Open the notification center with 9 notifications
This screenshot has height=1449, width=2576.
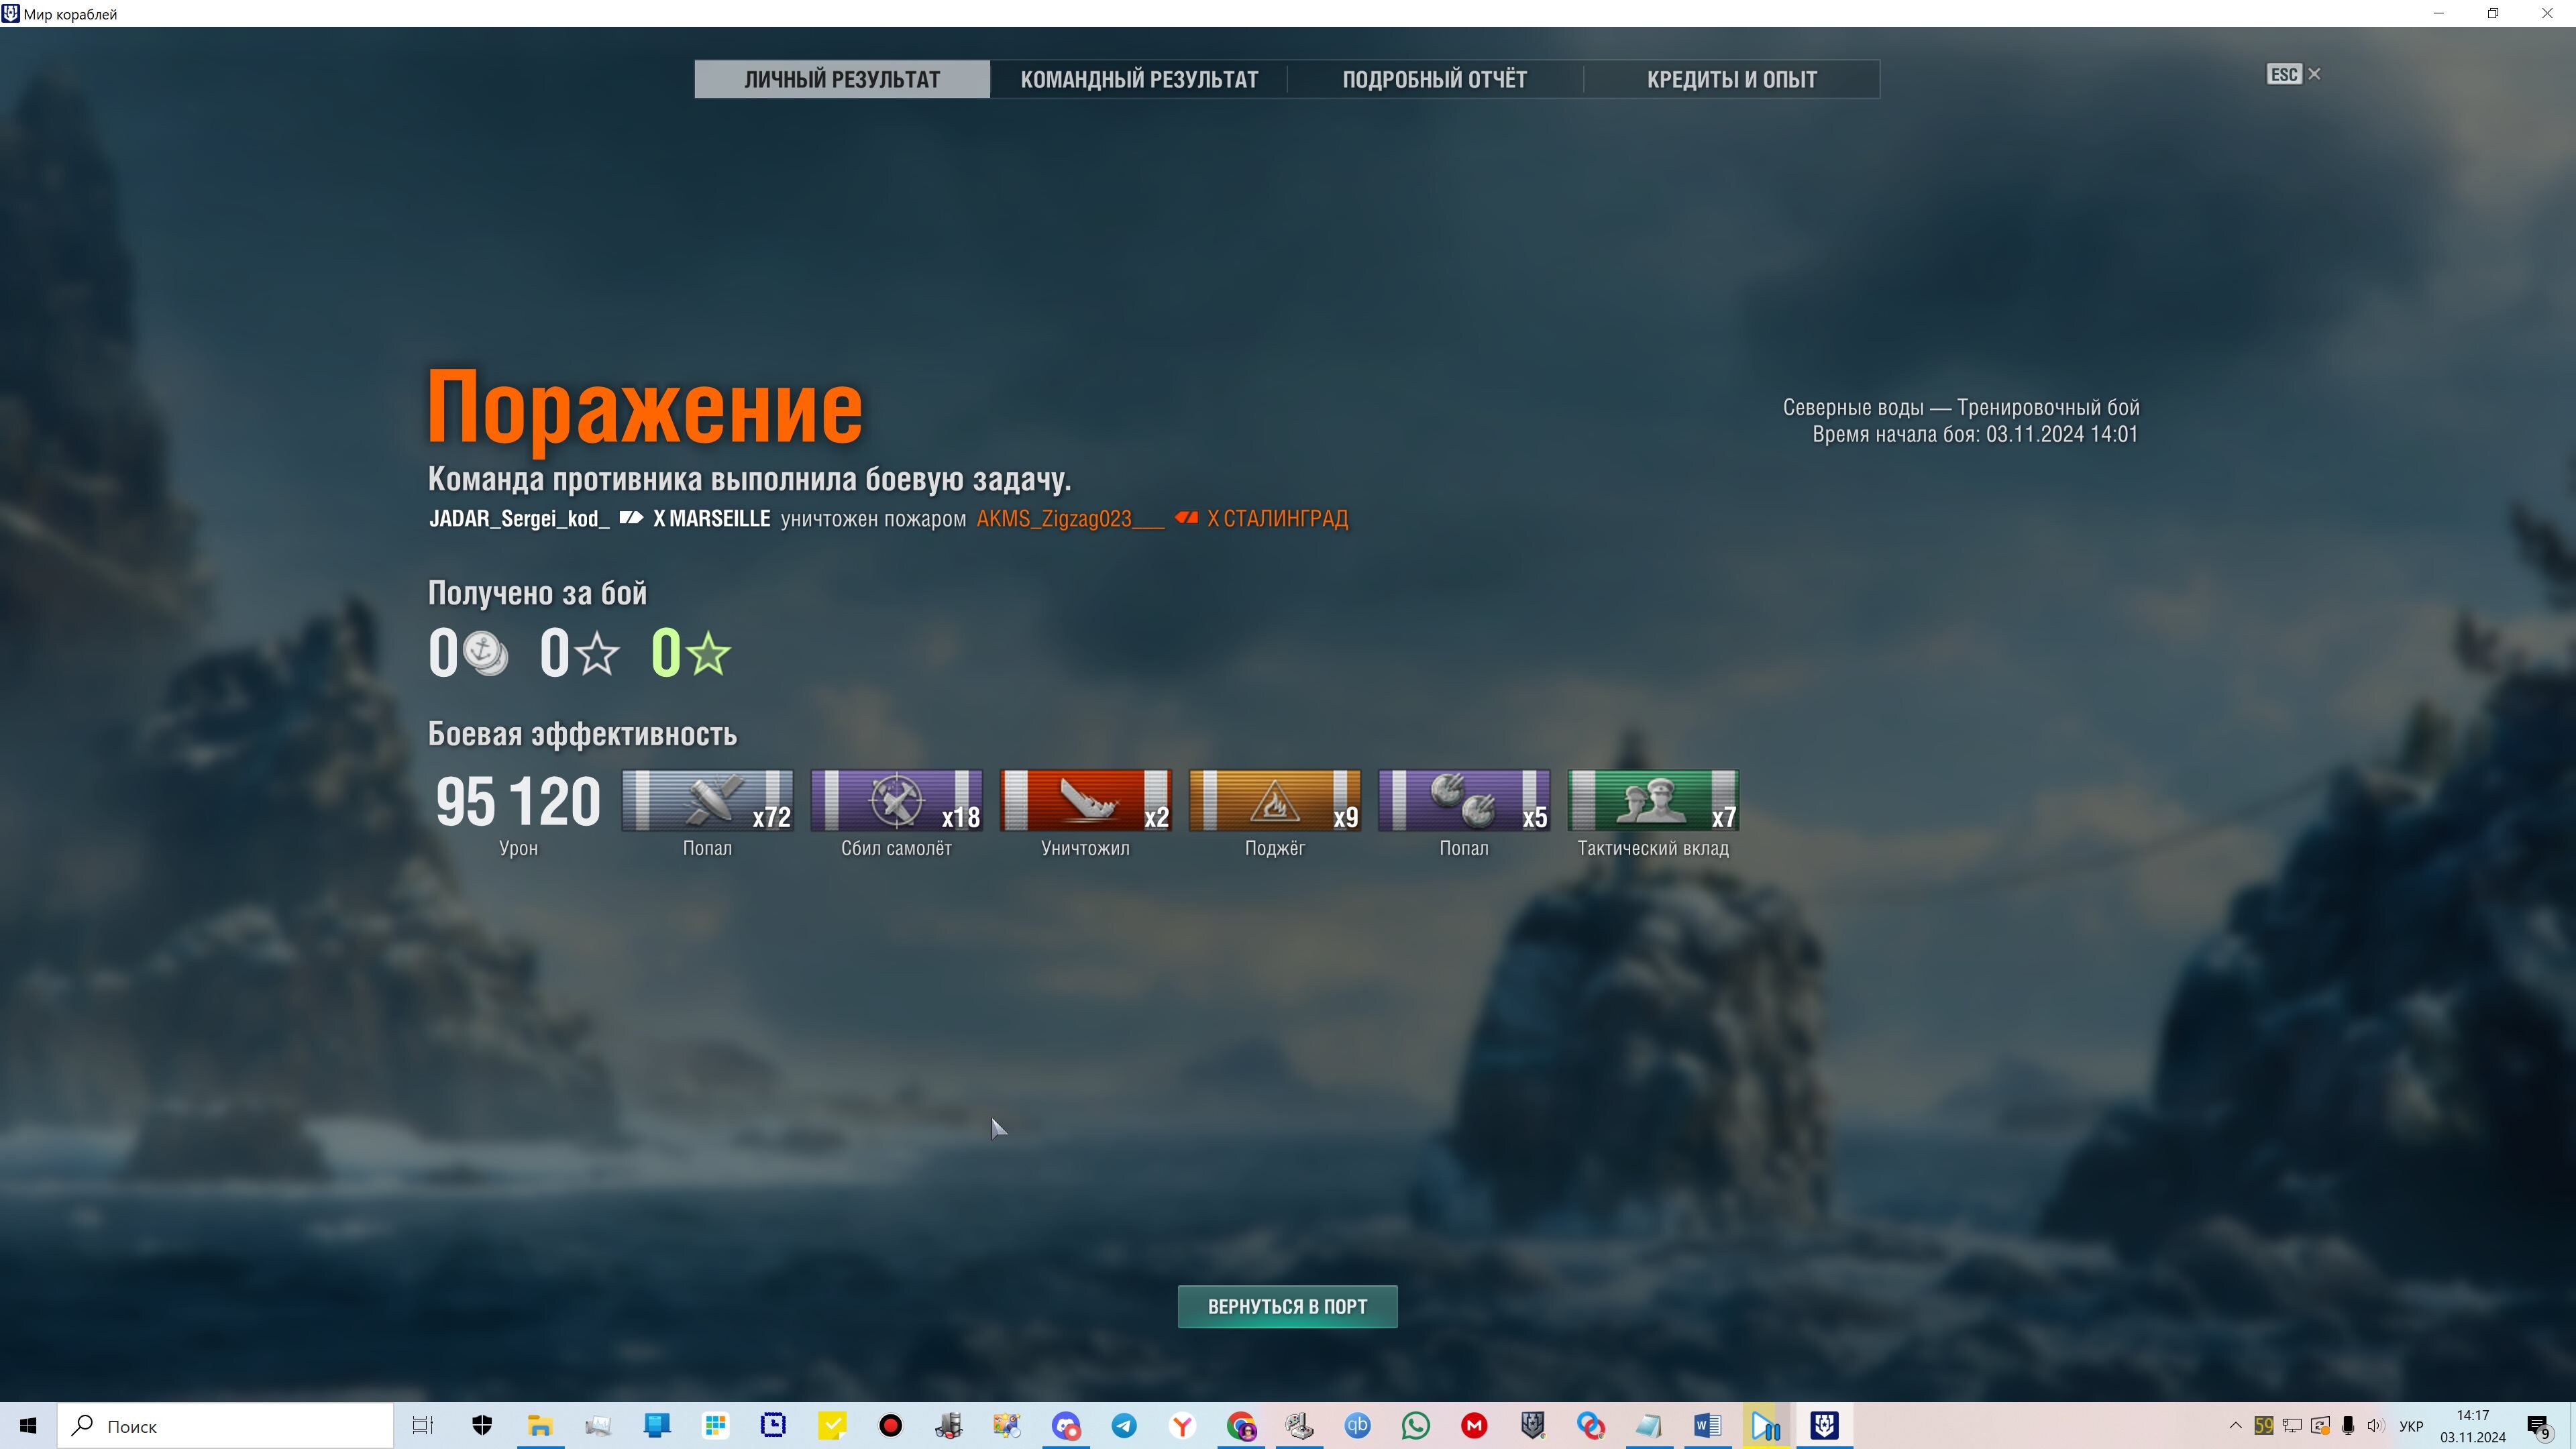[2539, 1427]
